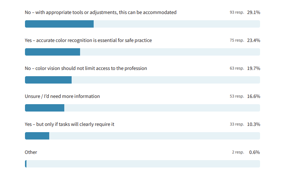Click the filled bar for the 10.3% answer

(x=37, y=136)
